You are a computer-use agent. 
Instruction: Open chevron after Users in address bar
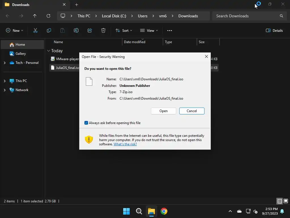[153, 16]
